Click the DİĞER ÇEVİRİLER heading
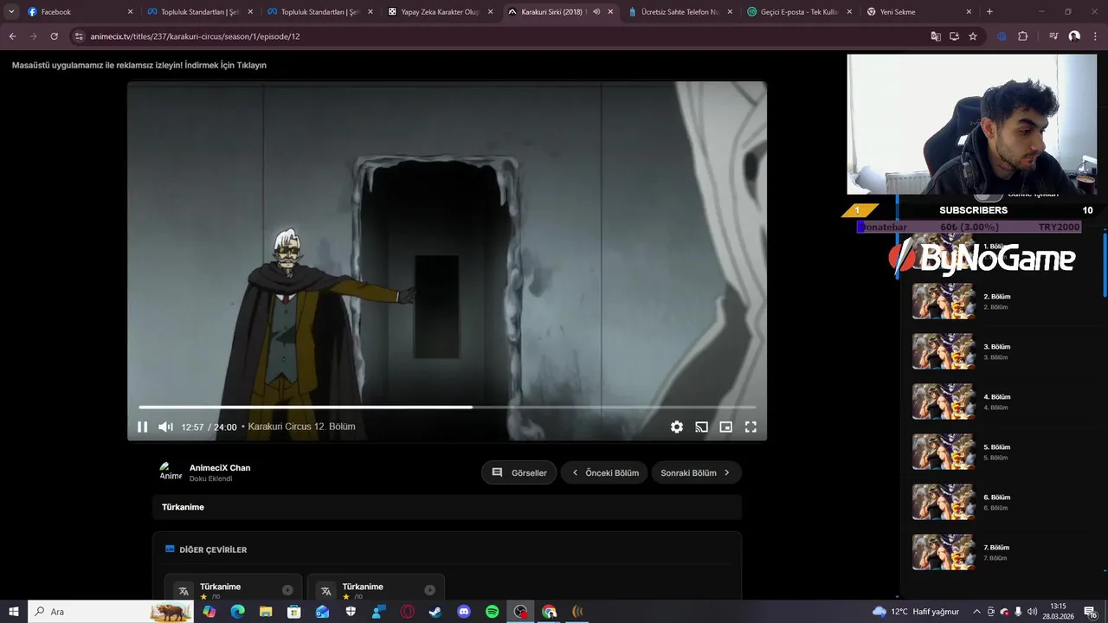1108x623 pixels. [213, 549]
